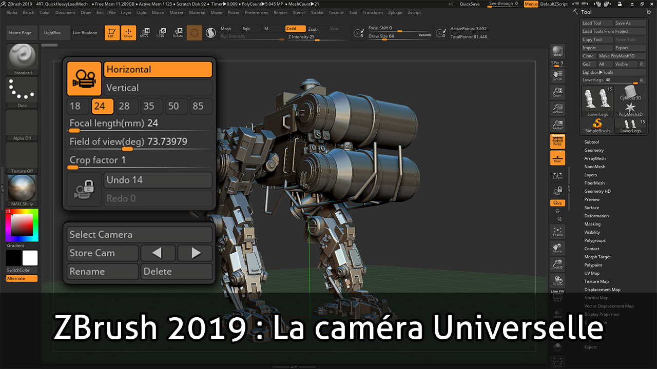Click the Zoom3D icon
657x369 pixels.
point(557,264)
